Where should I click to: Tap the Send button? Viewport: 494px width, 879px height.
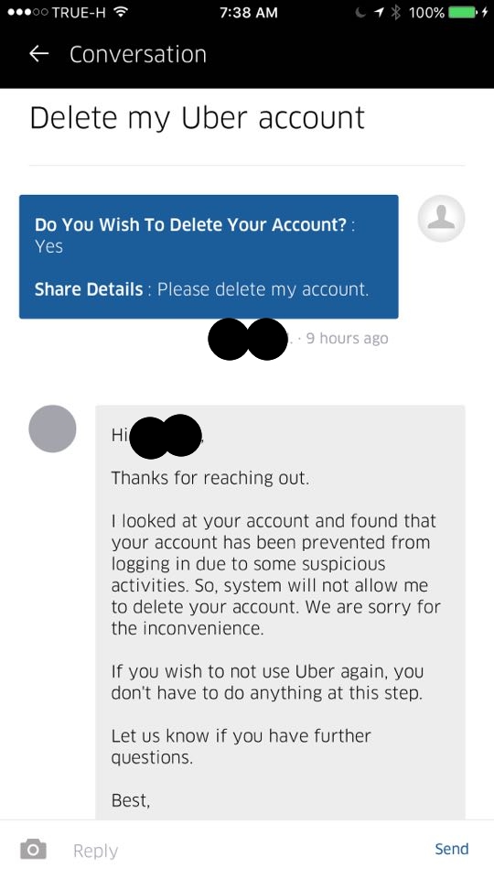451,849
